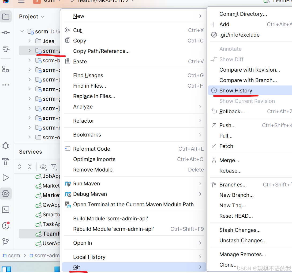Click the scrm breadcrumb in the navigation bar
The image size is (292, 273).
[12, 255]
